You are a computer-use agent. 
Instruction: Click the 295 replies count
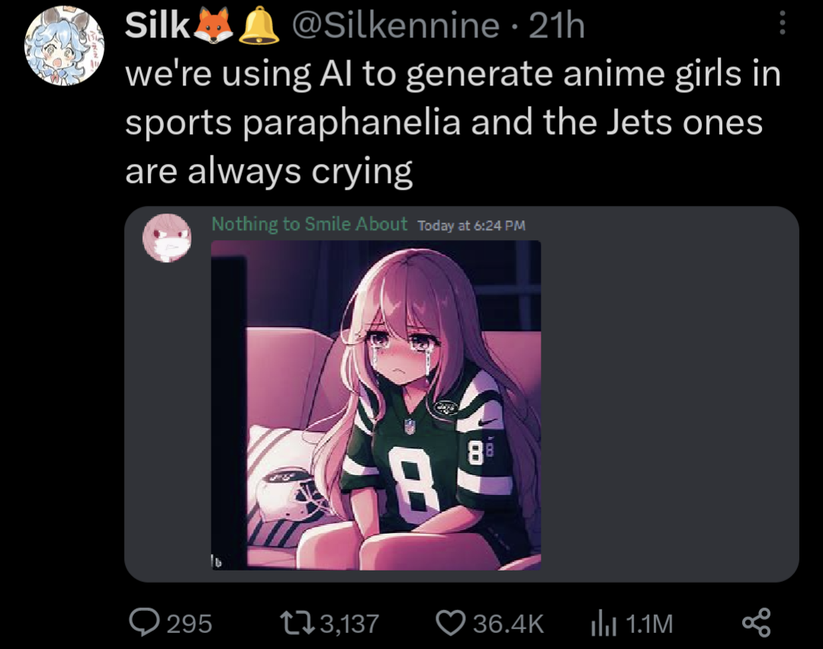(189, 624)
